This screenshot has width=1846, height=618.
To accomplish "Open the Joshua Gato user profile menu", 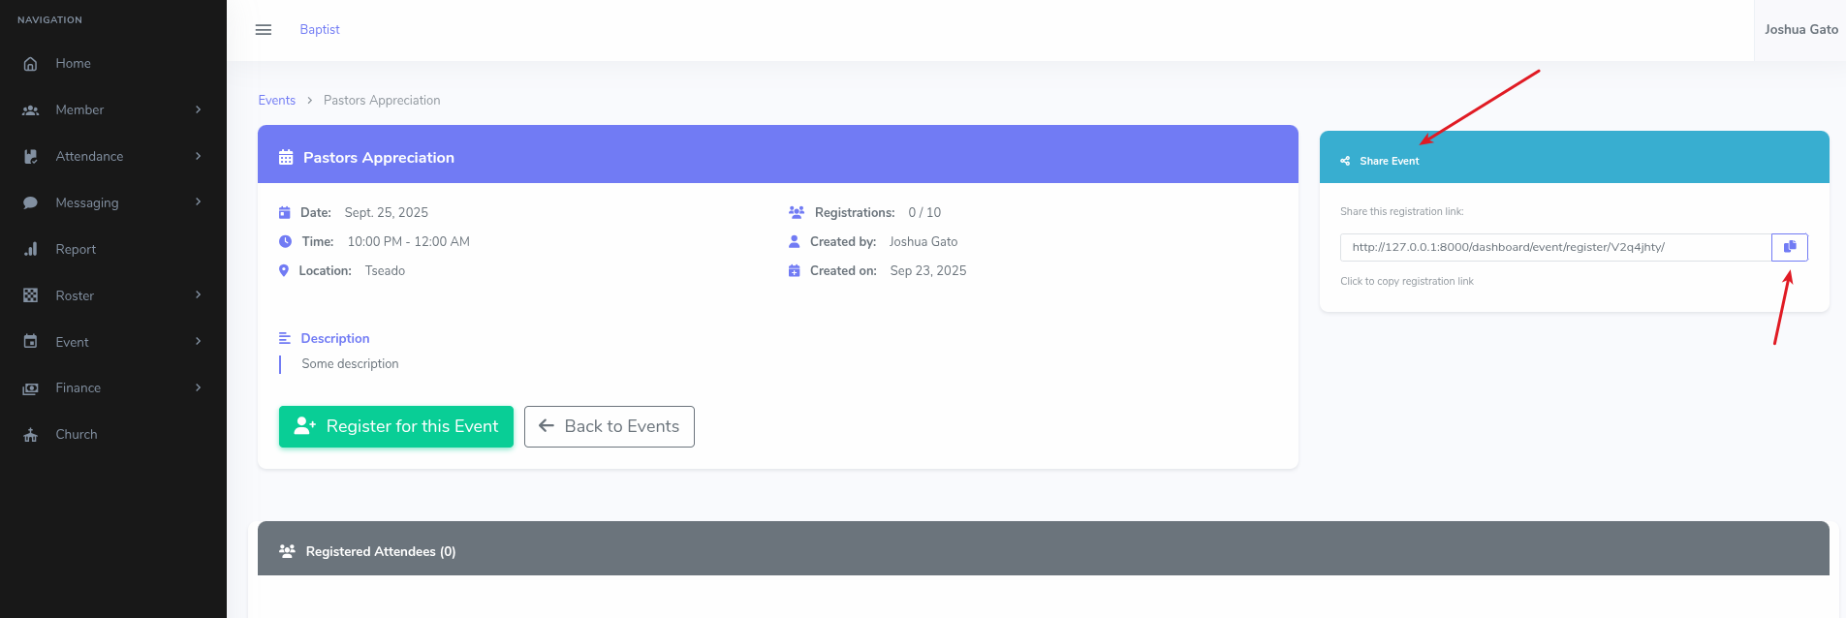I will (x=1800, y=30).
